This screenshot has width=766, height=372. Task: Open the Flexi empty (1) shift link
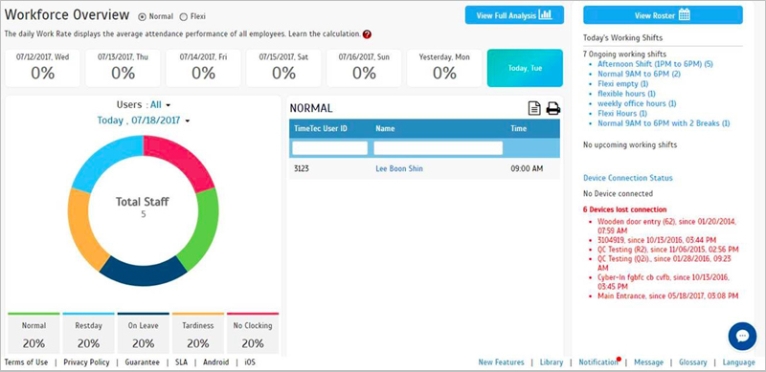[623, 83]
